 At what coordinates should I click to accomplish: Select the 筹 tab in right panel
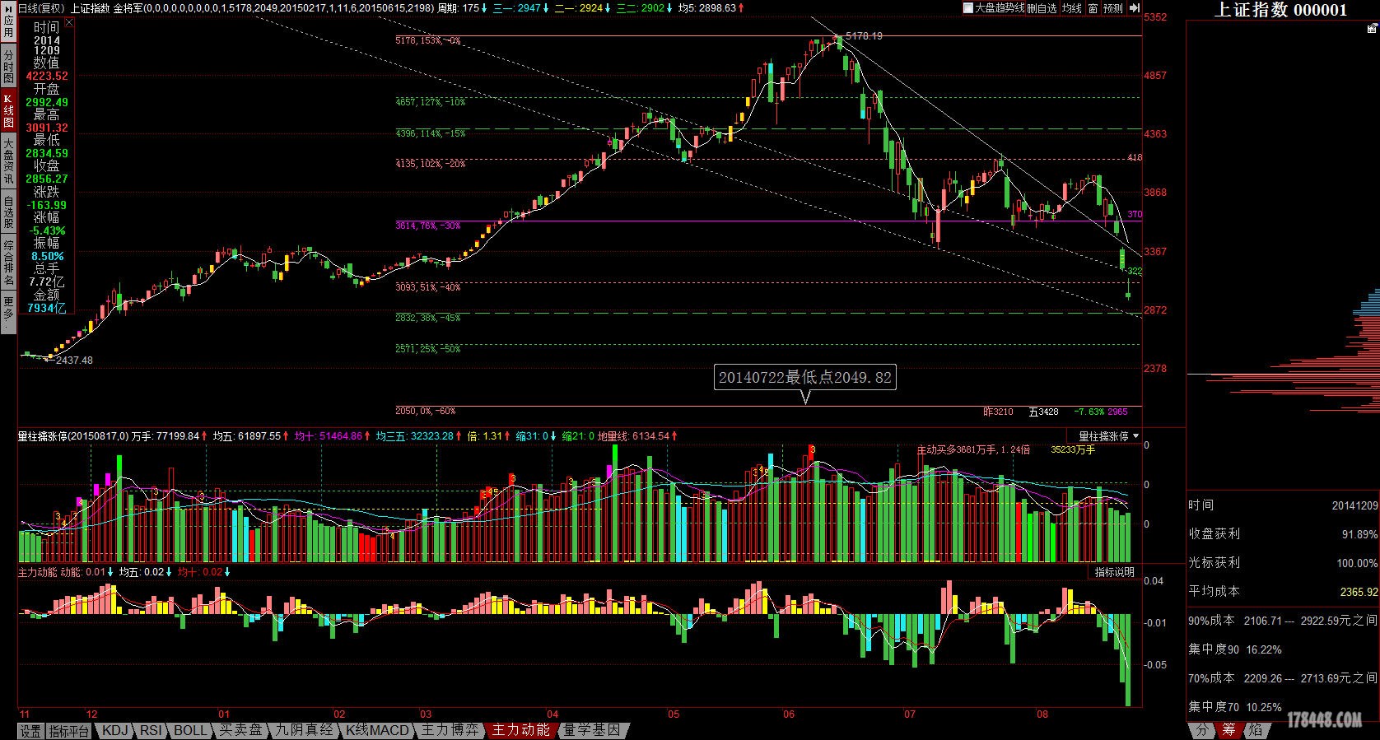pos(1228,730)
